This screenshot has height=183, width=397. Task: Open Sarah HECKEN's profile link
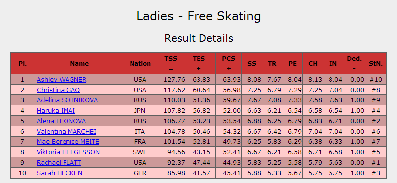coord(60,173)
